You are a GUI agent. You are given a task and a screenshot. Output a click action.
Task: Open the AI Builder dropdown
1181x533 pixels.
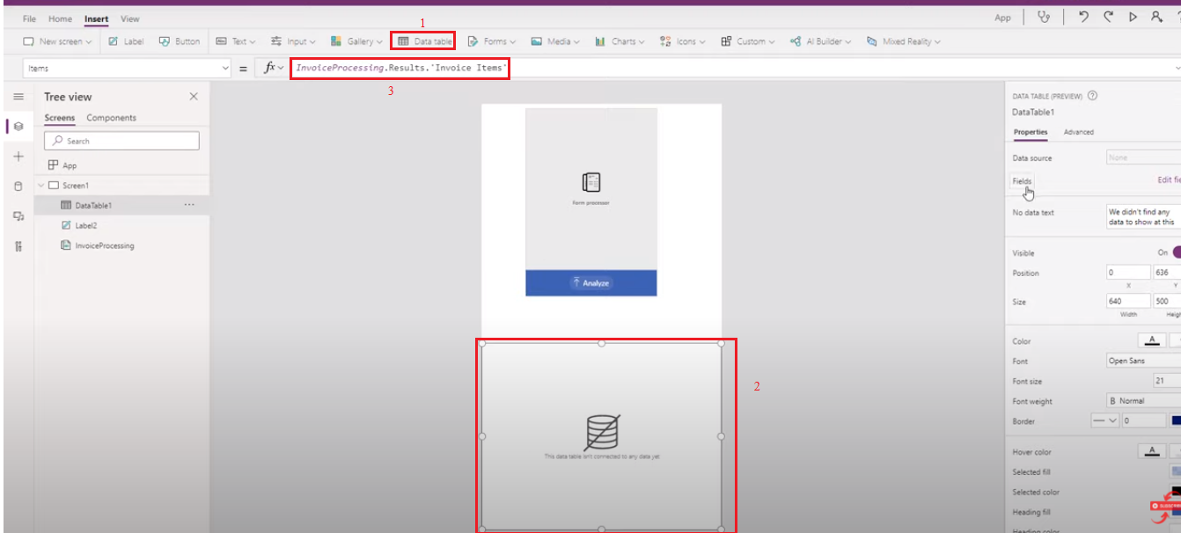tap(820, 41)
